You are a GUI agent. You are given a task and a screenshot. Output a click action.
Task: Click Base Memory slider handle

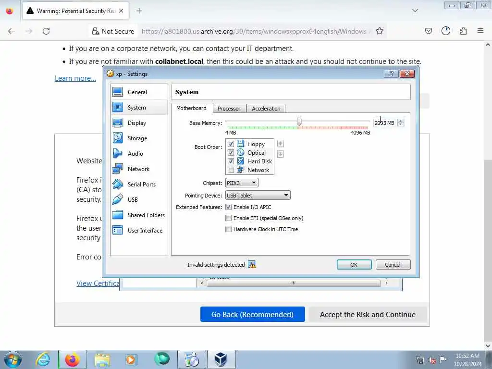click(299, 122)
